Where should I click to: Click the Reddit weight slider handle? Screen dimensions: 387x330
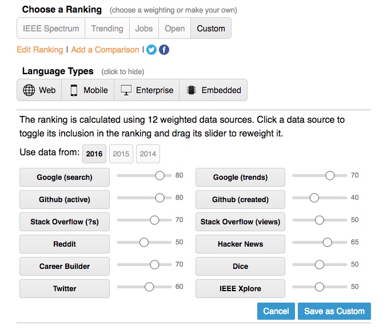click(x=144, y=242)
